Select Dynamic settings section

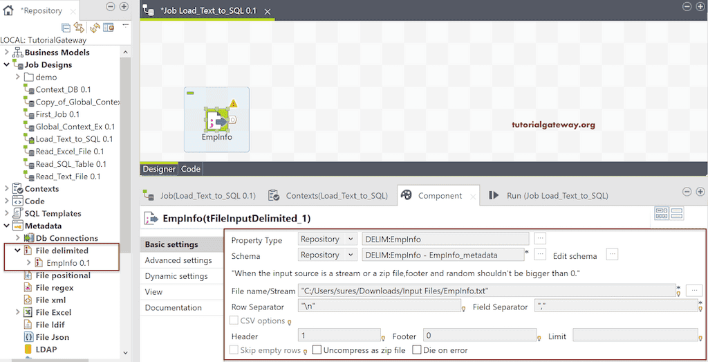(x=176, y=276)
